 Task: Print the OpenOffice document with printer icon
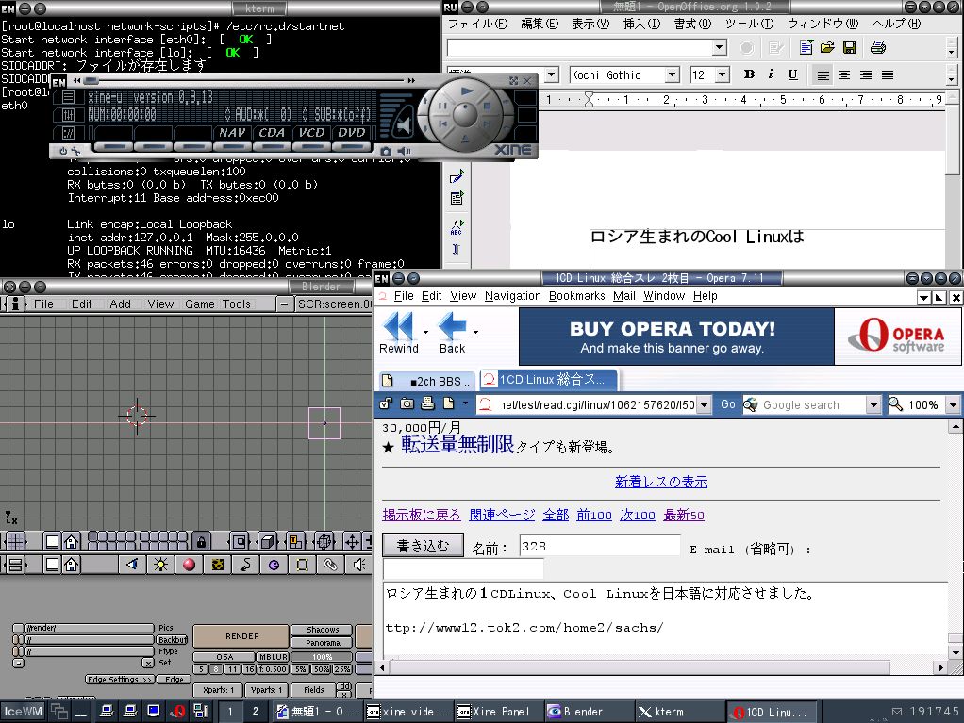coord(878,47)
